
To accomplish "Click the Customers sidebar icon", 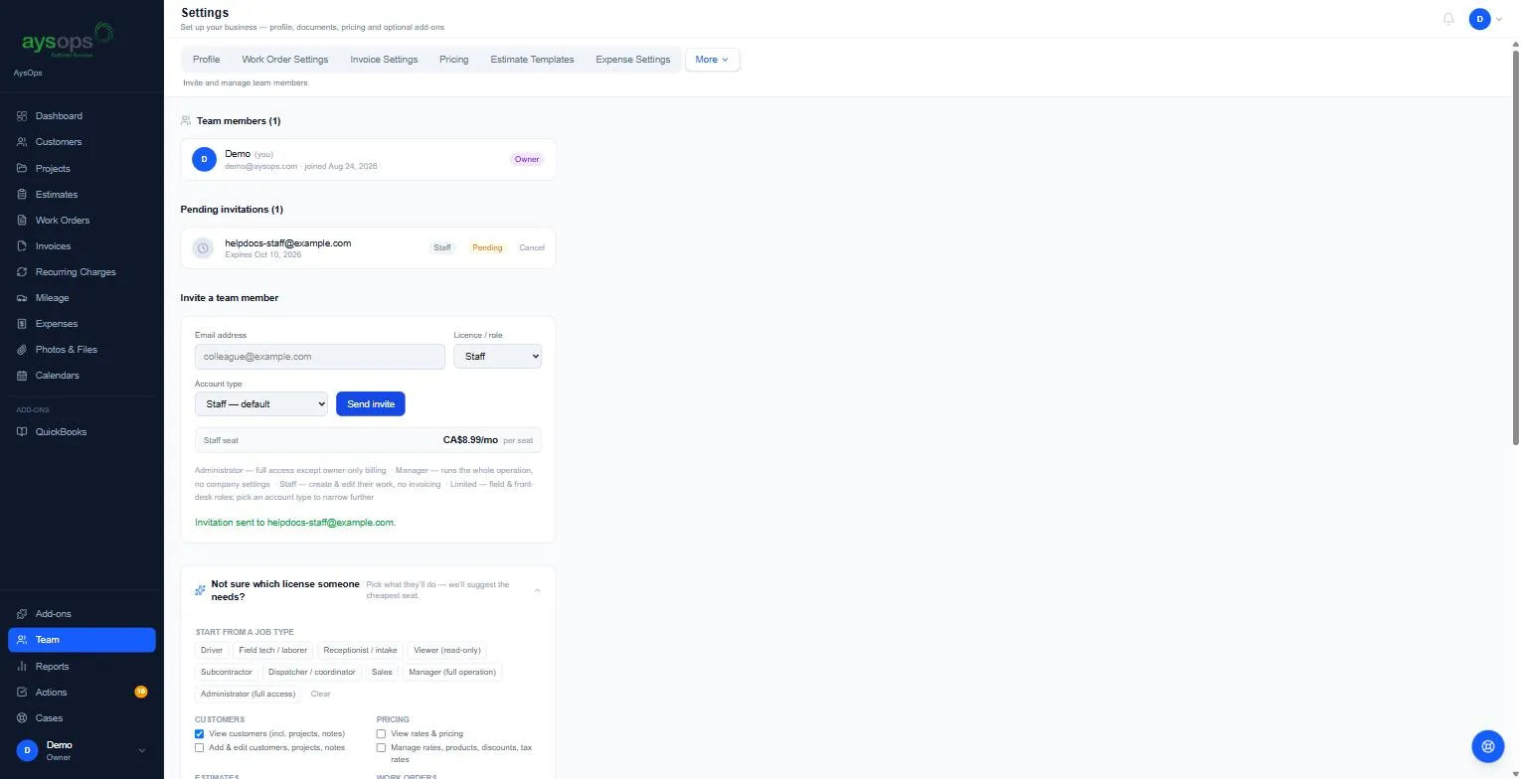I will (22, 142).
